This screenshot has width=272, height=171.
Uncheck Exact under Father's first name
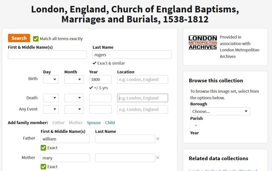(44, 148)
